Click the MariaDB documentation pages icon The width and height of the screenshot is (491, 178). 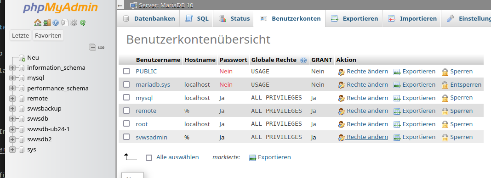[65, 22]
